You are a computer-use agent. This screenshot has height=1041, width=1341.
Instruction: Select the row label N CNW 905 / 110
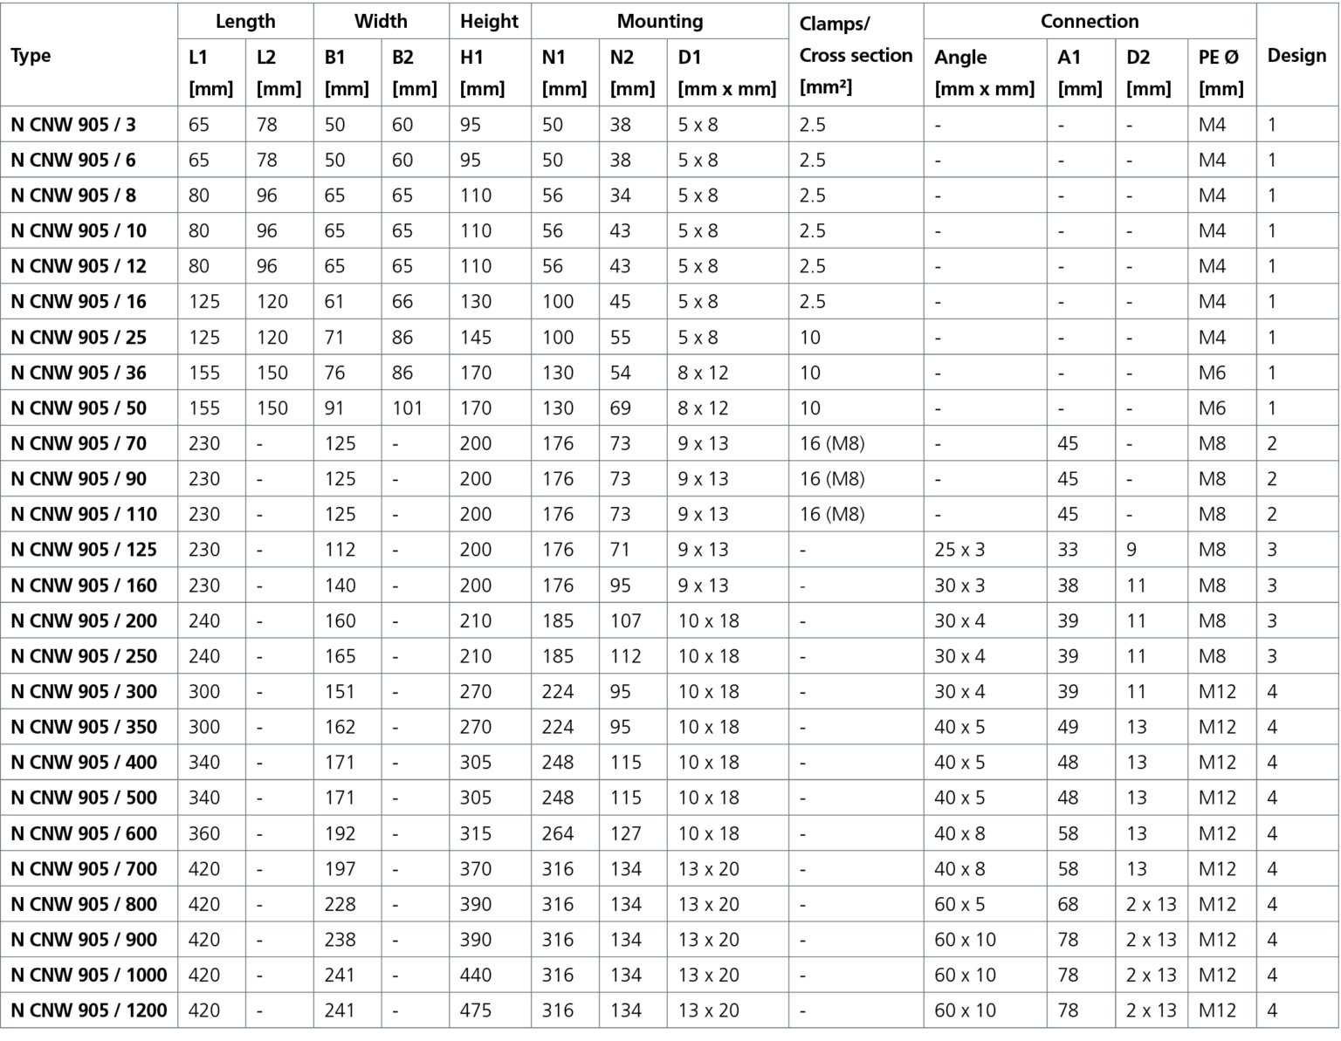(x=84, y=514)
